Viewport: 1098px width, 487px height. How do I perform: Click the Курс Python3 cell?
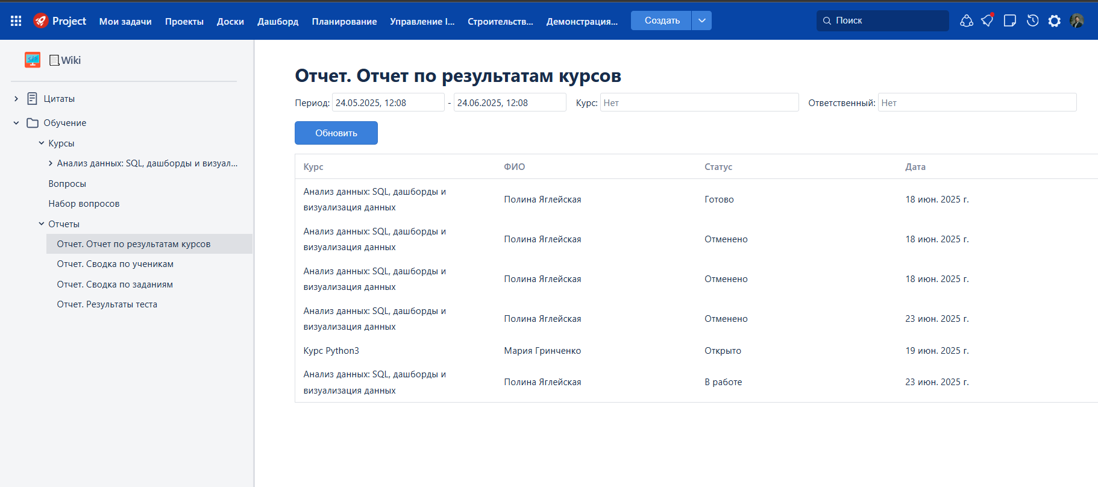tap(331, 351)
